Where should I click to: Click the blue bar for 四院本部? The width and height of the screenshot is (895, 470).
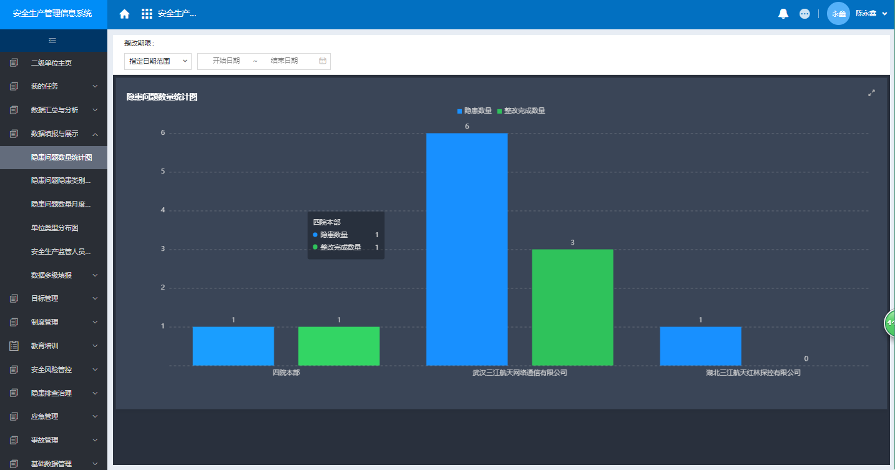point(233,346)
